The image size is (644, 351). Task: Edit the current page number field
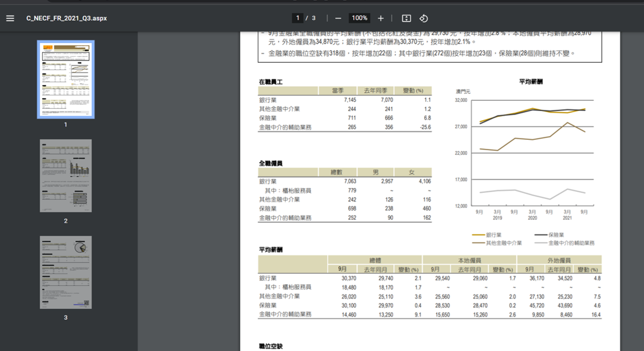(x=298, y=18)
